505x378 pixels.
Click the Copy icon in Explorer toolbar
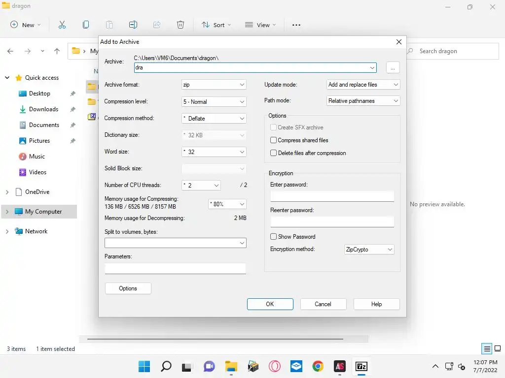point(86,25)
